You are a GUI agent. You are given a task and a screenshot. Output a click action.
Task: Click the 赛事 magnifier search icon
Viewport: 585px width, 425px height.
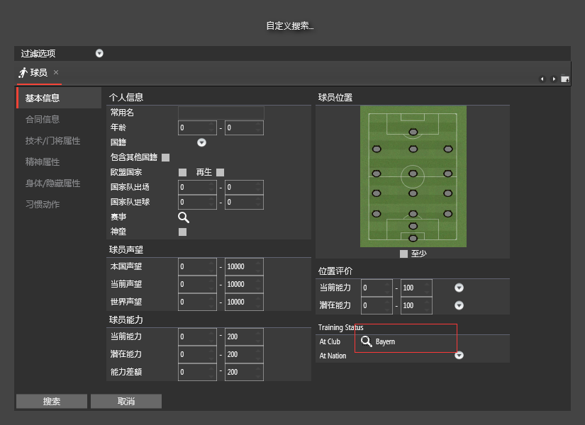[183, 217]
